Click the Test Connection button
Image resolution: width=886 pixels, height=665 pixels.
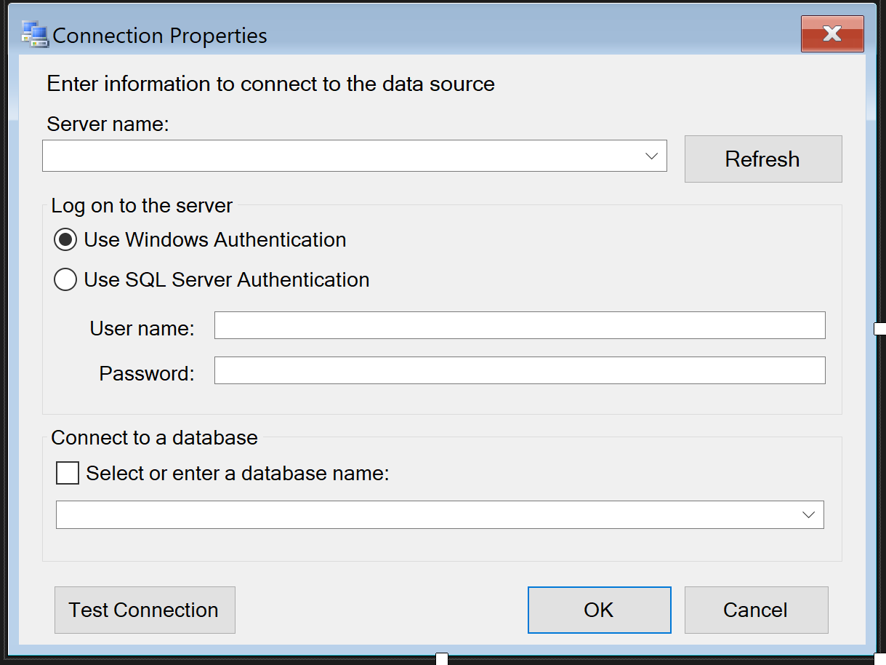145,610
